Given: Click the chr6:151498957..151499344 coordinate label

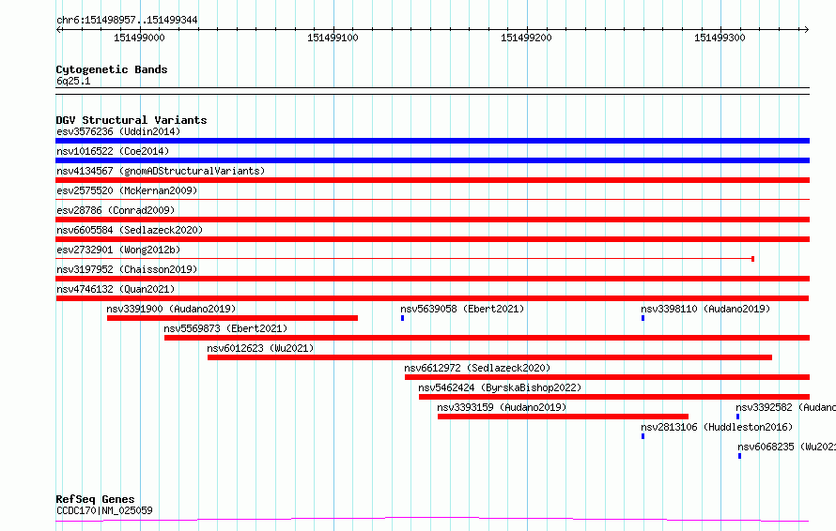Looking at the screenshot, I should pos(127,20).
